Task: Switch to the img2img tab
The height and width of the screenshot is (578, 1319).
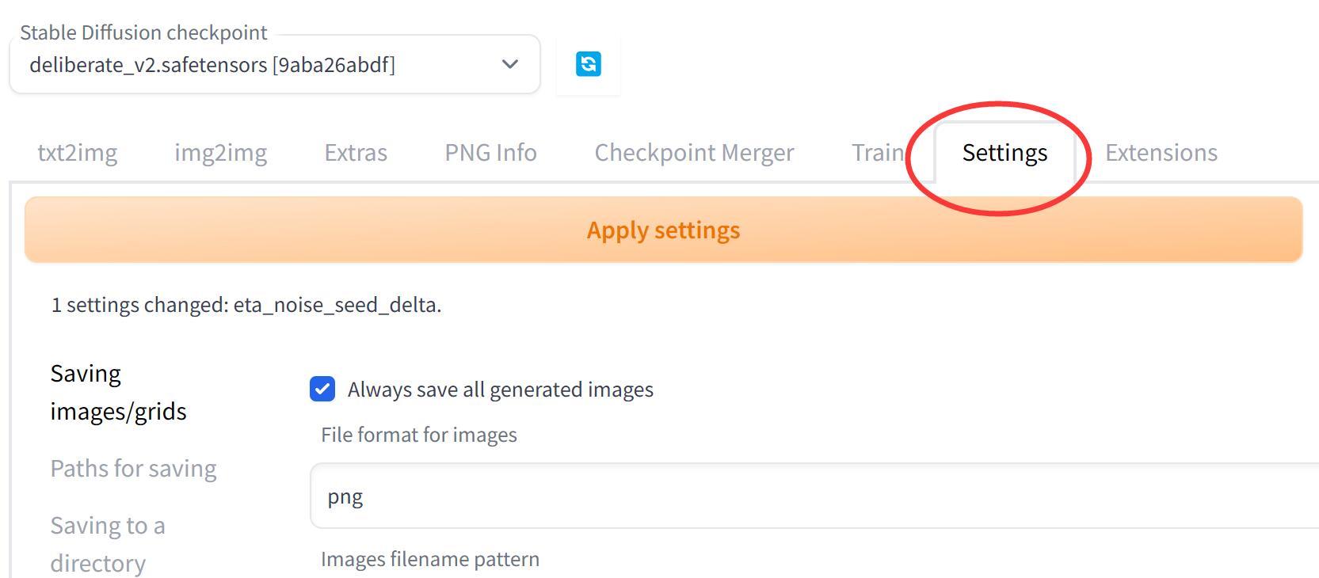Action: click(x=221, y=152)
